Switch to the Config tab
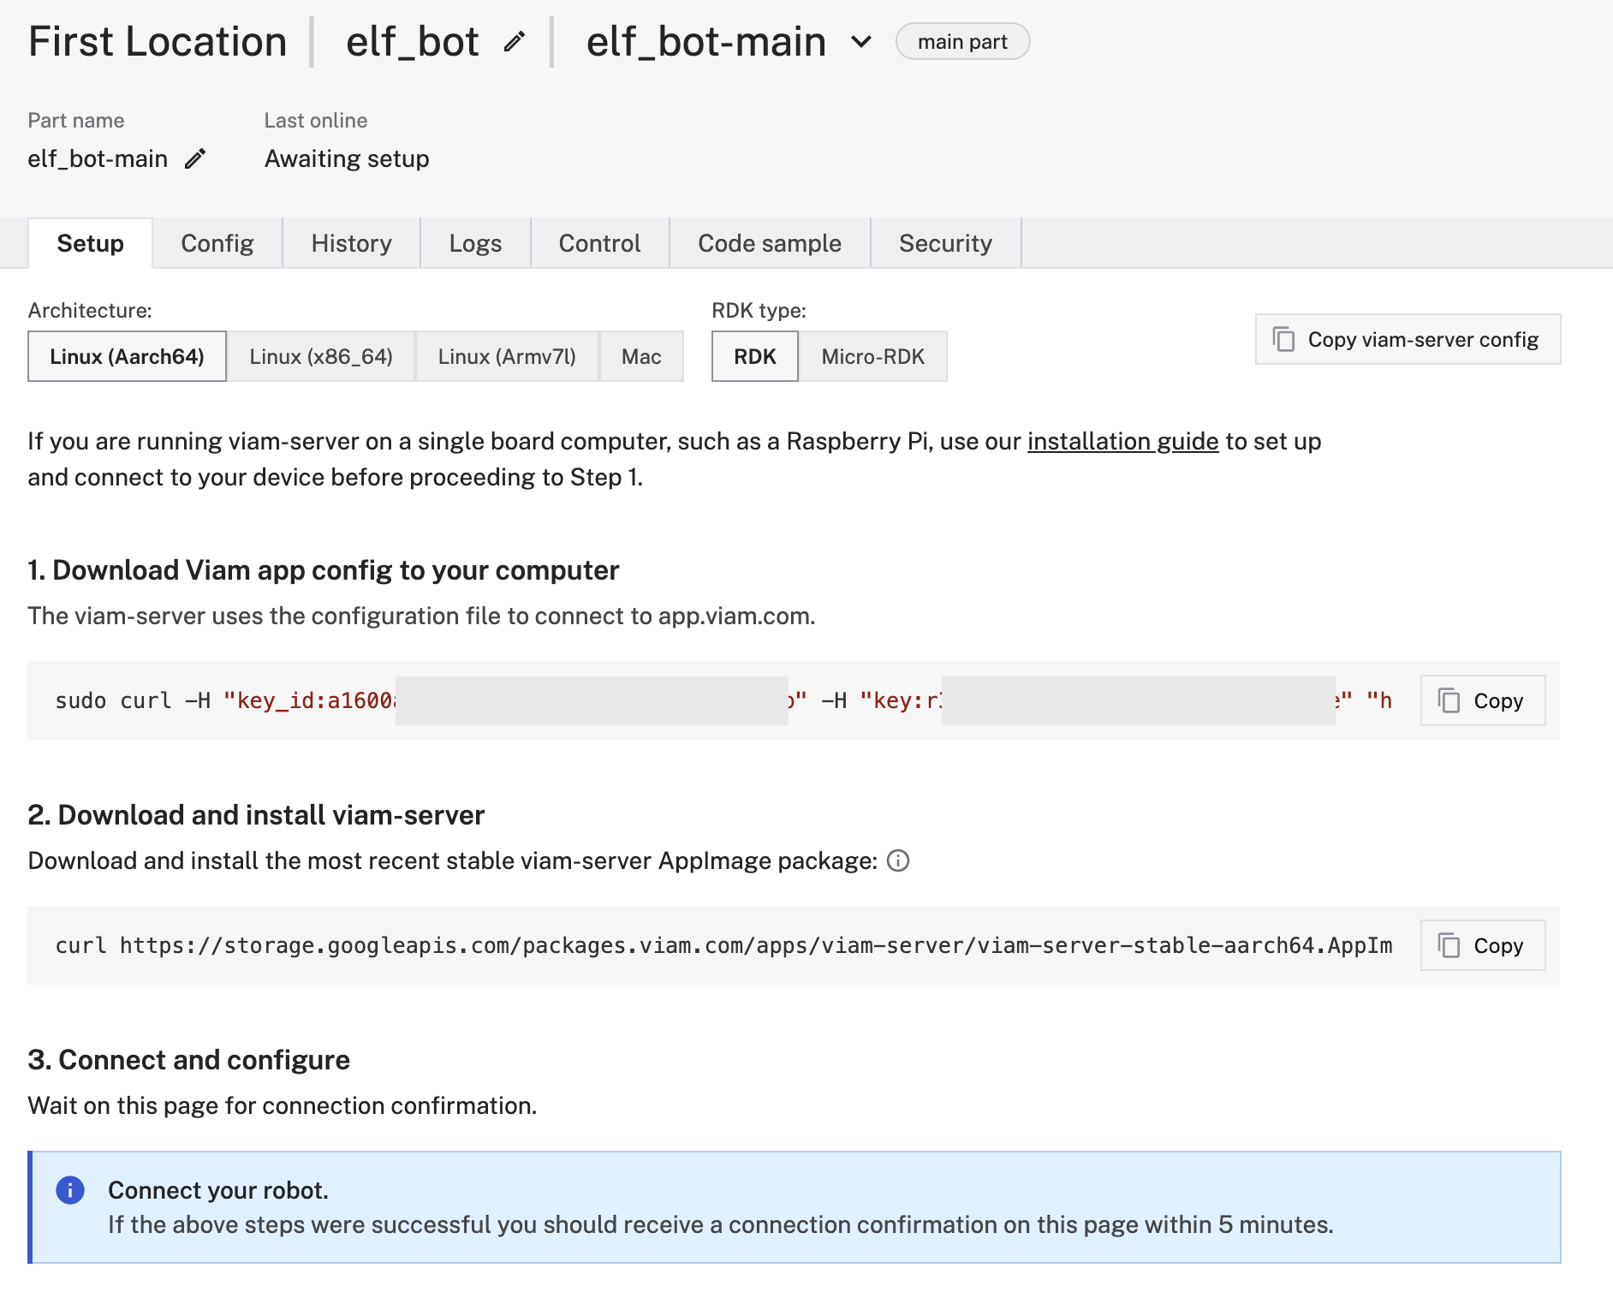The height and width of the screenshot is (1298, 1613). (217, 243)
